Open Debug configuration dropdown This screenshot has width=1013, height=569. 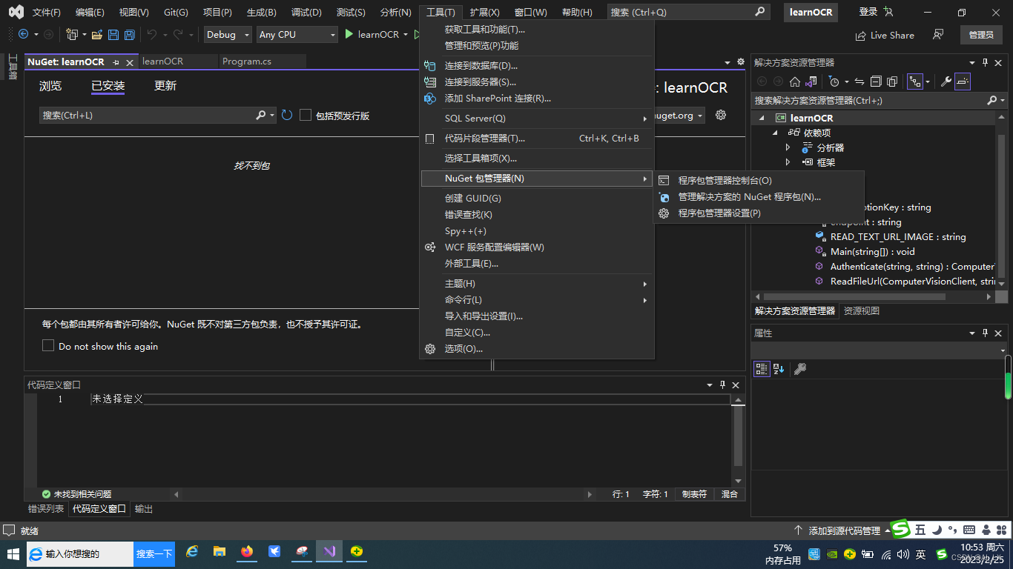(228, 34)
